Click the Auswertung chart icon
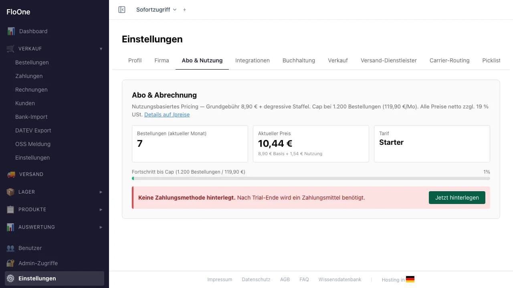 [x=10, y=227]
